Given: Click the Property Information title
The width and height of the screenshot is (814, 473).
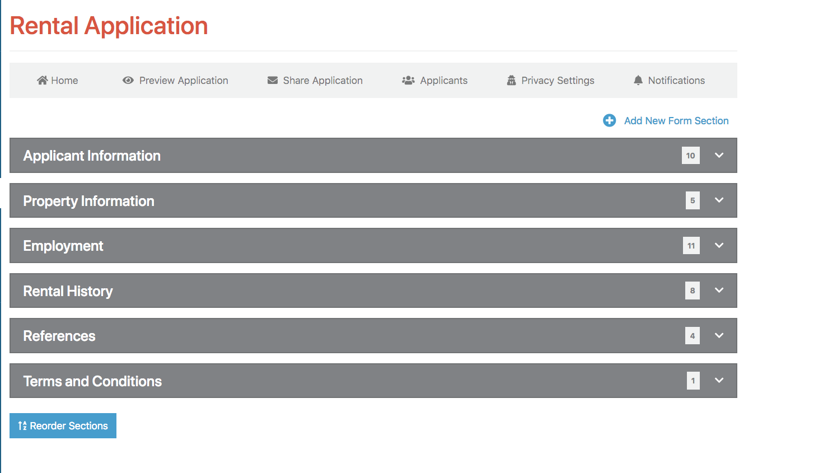Looking at the screenshot, I should [x=88, y=201].
